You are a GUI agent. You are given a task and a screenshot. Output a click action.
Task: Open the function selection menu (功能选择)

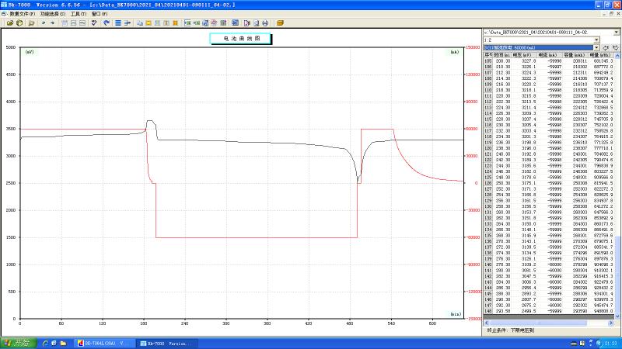pos(52,14)
